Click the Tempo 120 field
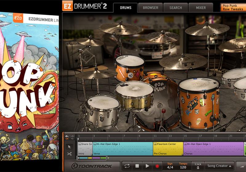246x172 pixels. (x=183, y=166)
